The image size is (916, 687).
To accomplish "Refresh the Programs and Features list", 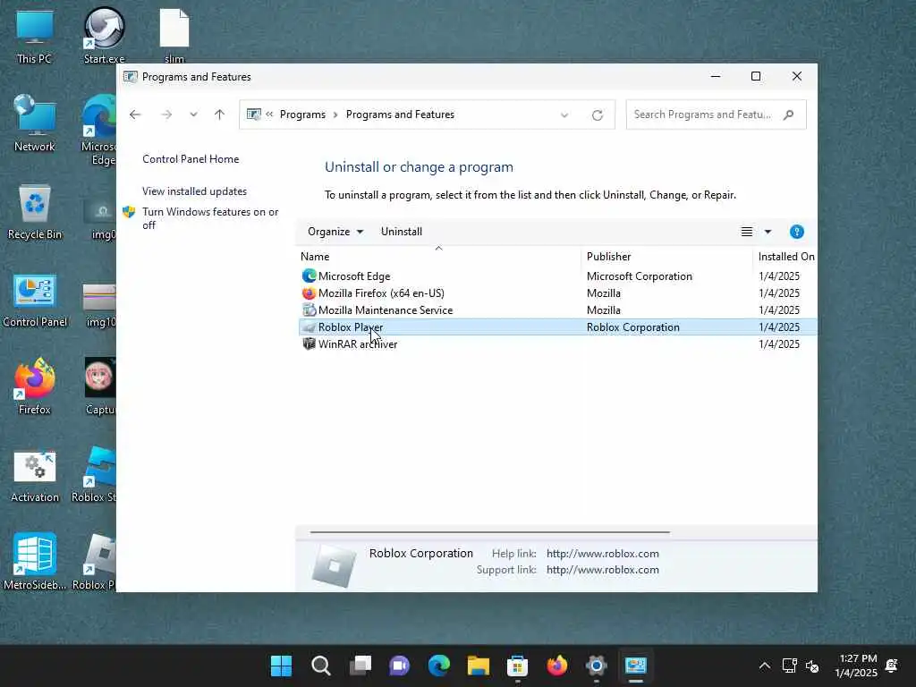I will (x=597, y=115).
